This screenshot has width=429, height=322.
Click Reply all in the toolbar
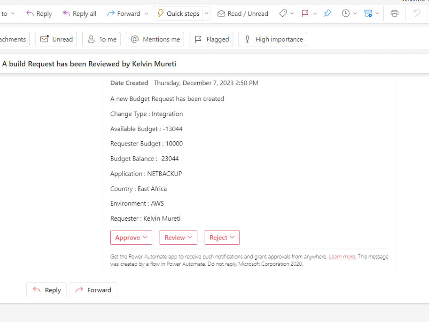79,14
